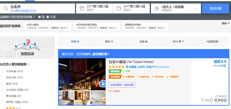Tick the 到店付款 (706) checkbox
231x109 pixels.
[x=2, y=78]
